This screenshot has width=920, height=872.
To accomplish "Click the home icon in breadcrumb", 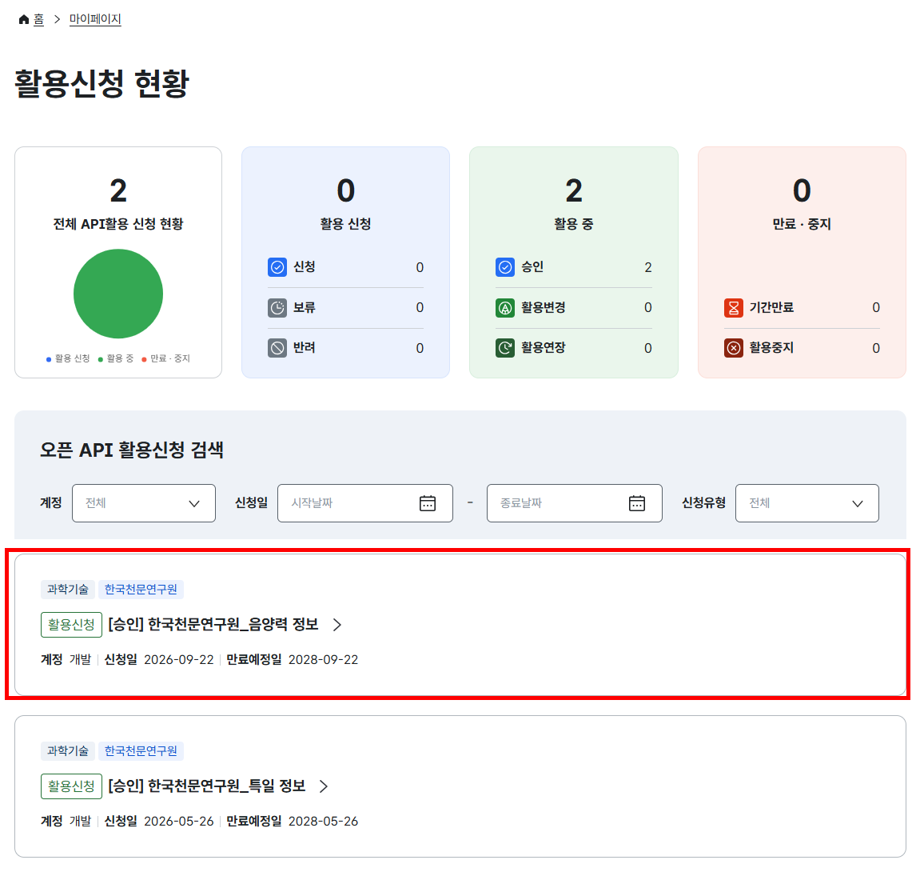I will coord(24,19).
